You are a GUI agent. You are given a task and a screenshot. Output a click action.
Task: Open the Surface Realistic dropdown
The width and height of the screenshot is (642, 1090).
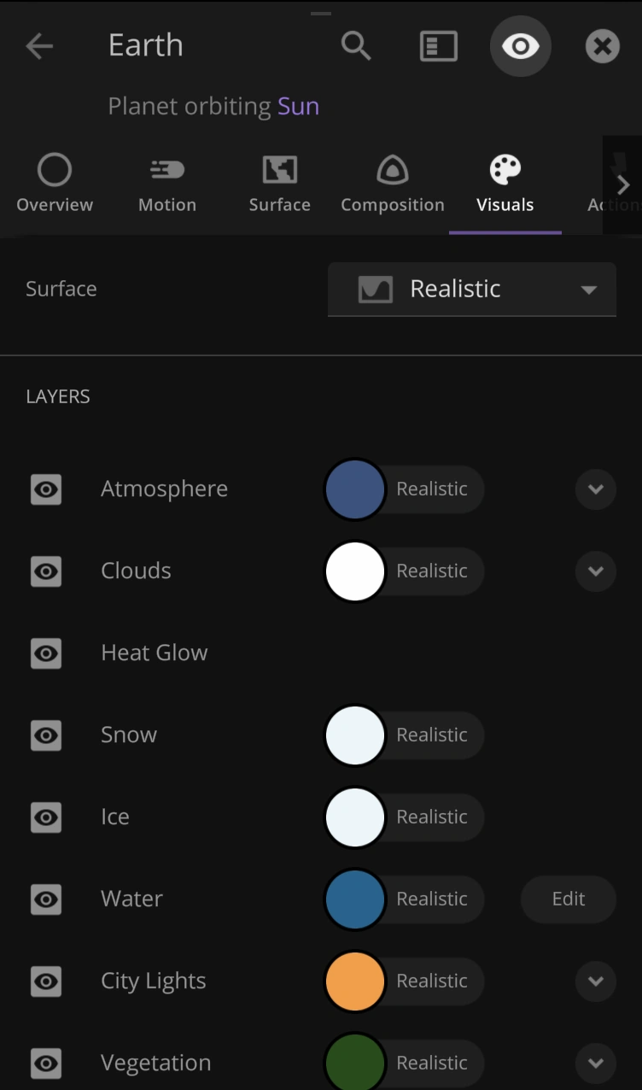(472, 290)
